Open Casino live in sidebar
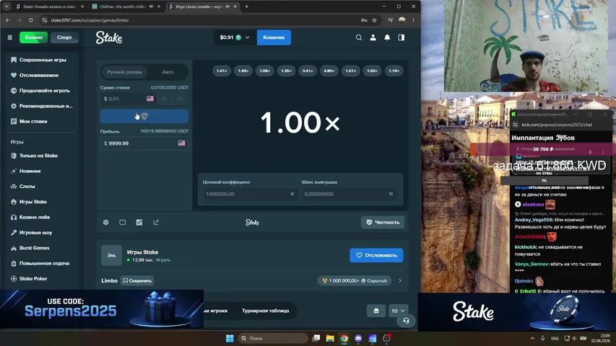 tap(35, 217)
